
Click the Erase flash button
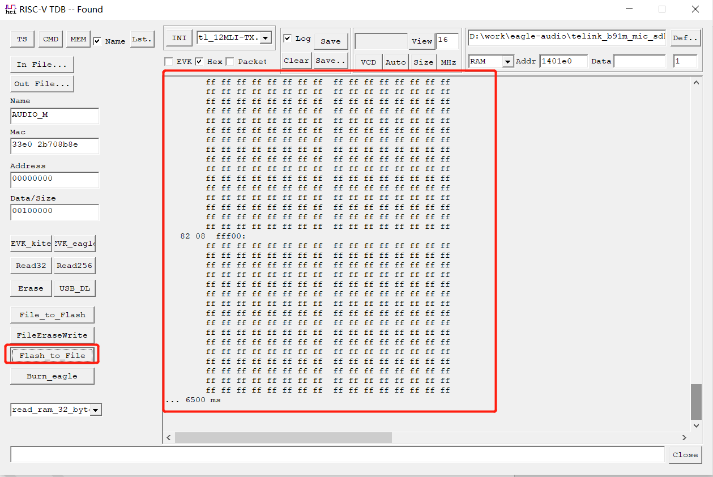[x=31, y=288]
